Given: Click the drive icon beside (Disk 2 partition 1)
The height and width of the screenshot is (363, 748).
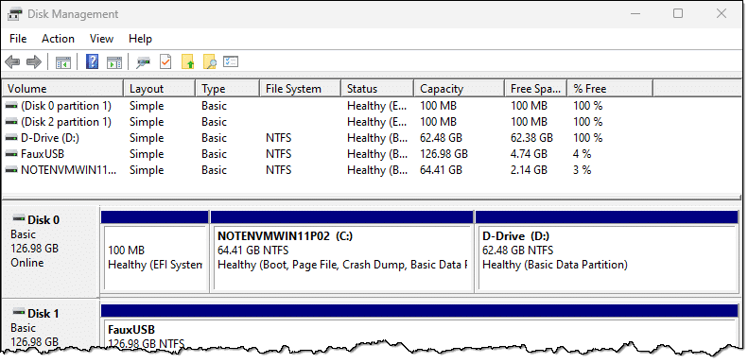Looking at the screenshot, I should click(12, 122).
